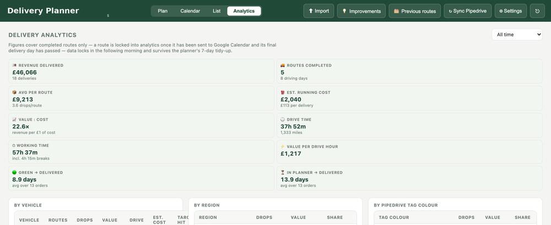Click the £113 per delivery subtext
The height and width of the screenshot is (225, 551).
[296, 105]
